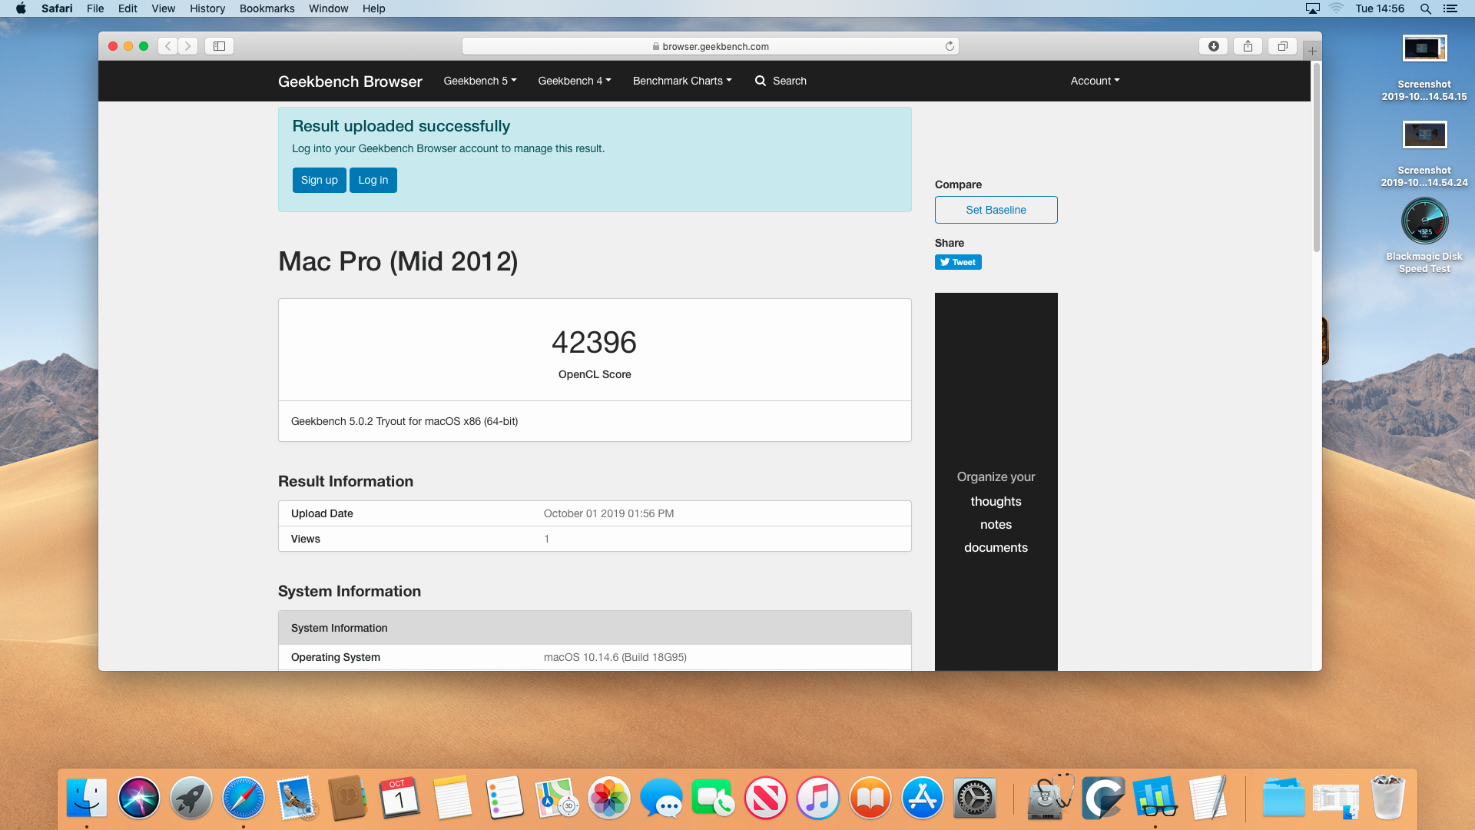Click the Set Baseline button
The height and width of the screenshot is (830, 1475).
pos(996,210)
